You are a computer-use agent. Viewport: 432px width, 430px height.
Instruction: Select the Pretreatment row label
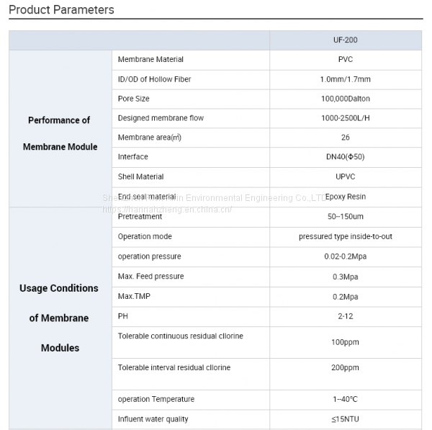(139, 216)
